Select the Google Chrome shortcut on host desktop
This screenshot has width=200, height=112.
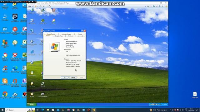point(5,95)
